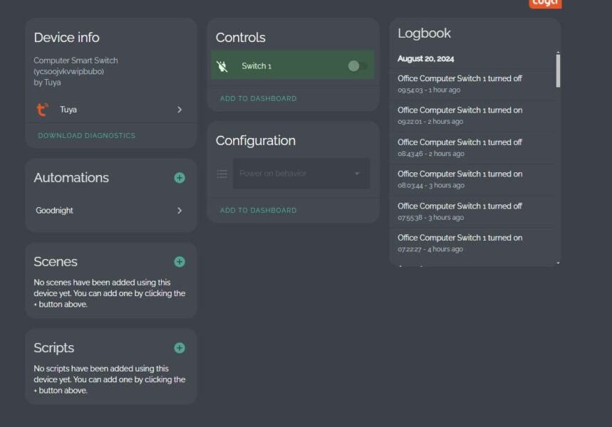Click Download Diagnostics button

[86, 135]
